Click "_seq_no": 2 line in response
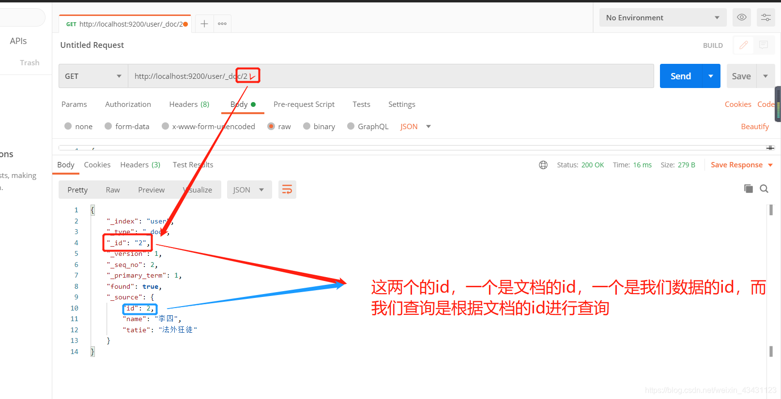This screenshot has height=399, width=781. point(132,265)
